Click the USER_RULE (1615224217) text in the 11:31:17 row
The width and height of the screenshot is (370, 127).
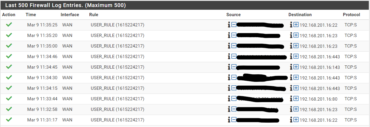[x=117, y=120]
